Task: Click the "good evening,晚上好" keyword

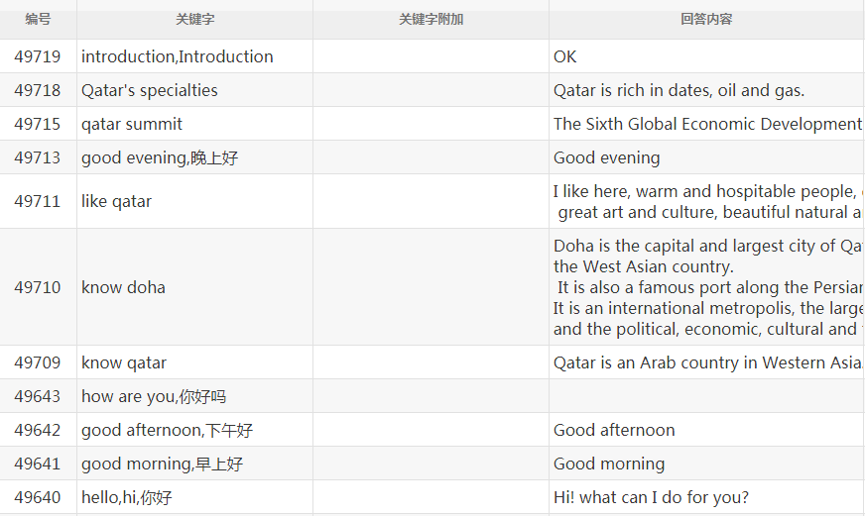Action: (x=160, y=157)
